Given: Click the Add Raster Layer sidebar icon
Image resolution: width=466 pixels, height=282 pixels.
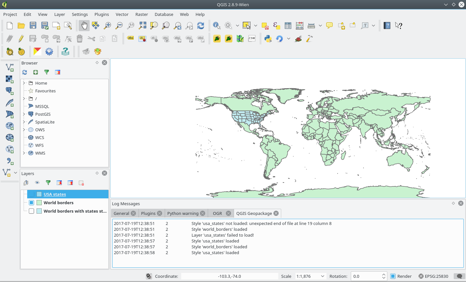Looking at the screenshot, I should pyautogui.click(x=10, y=79).
